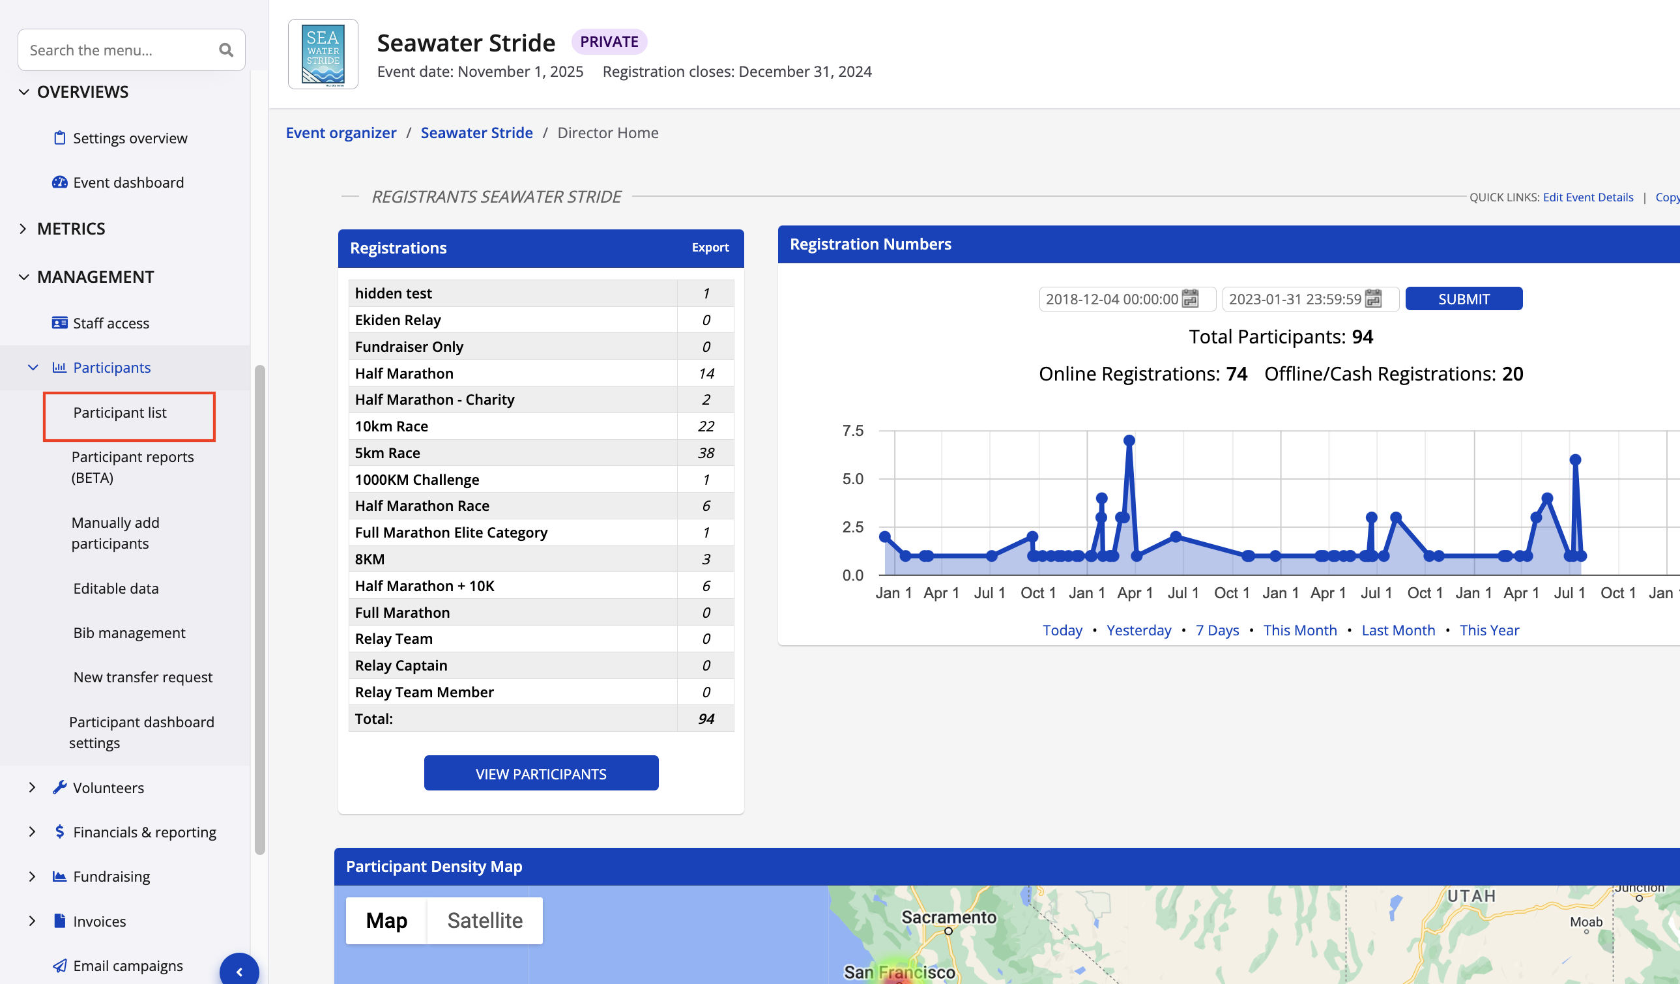Click the Financials dollar sign icon
1680x984 pixels.
(x=59, y=832)
